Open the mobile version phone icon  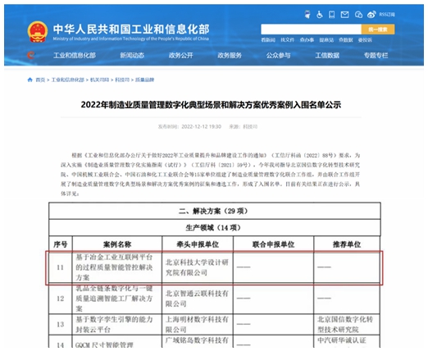point(332,15)
